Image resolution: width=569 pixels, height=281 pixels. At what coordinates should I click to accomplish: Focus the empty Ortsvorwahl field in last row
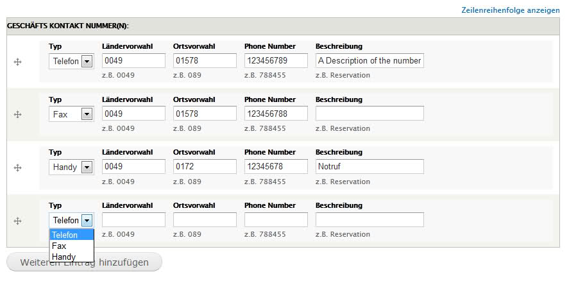coord(205,219)
